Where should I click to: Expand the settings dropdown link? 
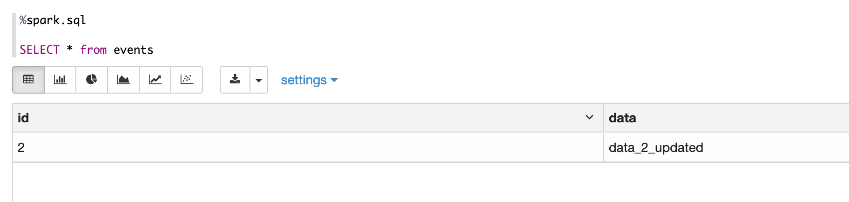(x=309, y=80)
